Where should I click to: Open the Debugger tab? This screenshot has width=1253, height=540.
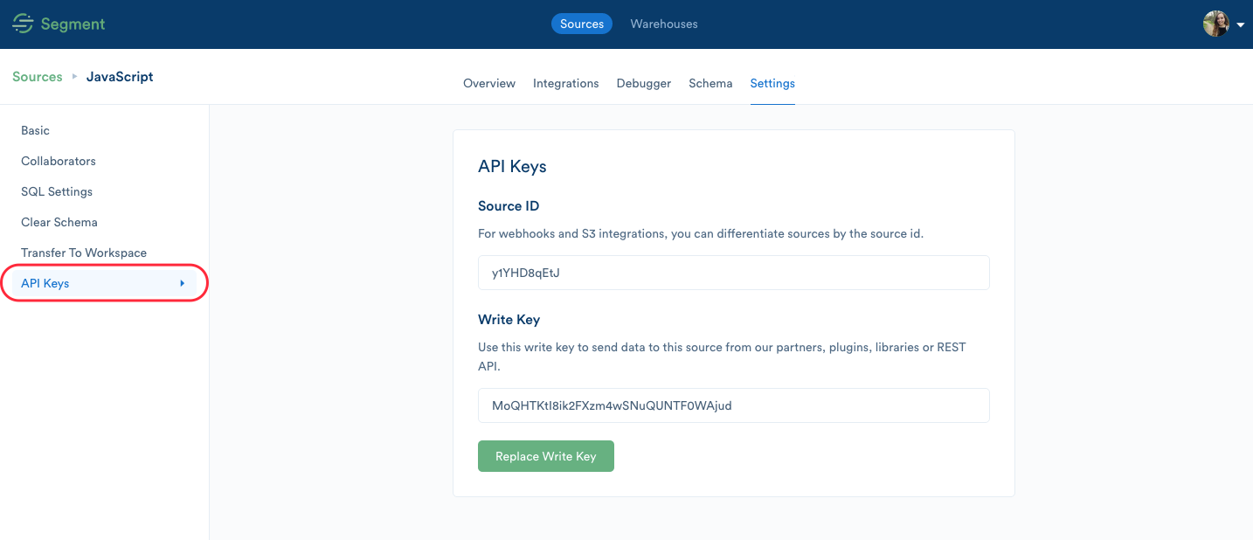pyautogui.click(x=644, y=83)
